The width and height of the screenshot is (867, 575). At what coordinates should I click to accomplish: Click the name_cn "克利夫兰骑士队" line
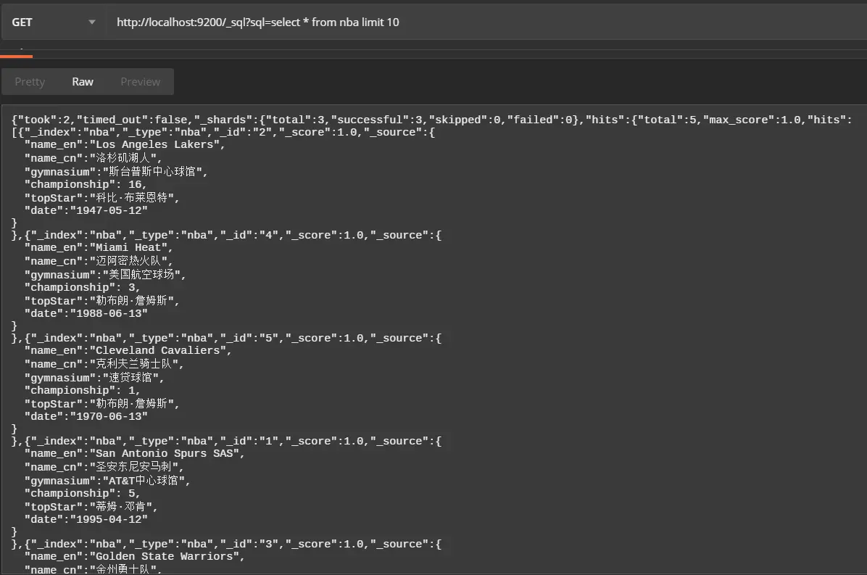click(x=104, y=363)
